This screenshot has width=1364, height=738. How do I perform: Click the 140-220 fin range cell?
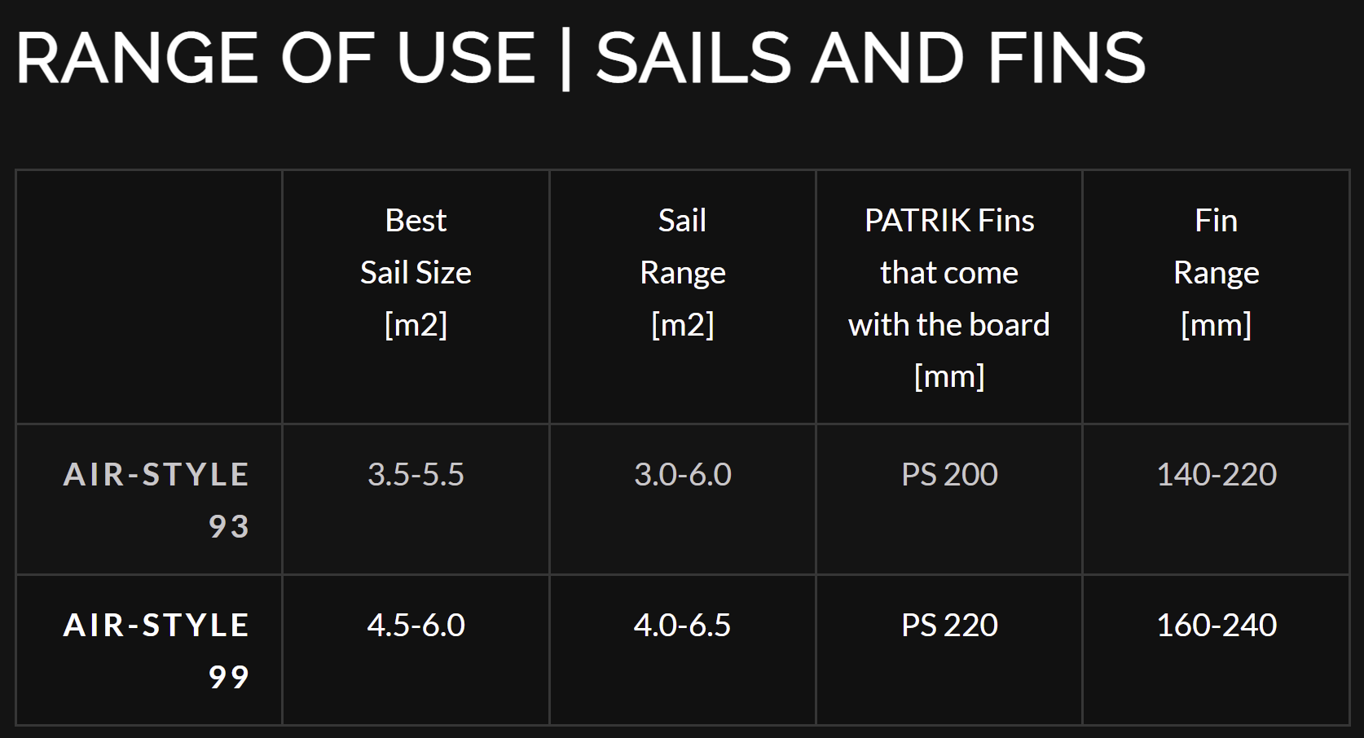click(1217, 474)
